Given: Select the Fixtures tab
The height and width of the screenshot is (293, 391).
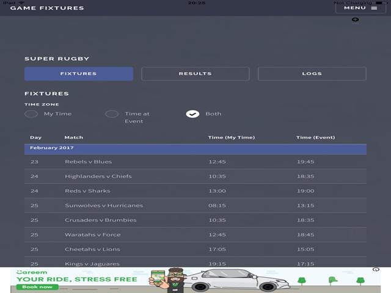Looking at the screenshot, I should tap(79, 74).
